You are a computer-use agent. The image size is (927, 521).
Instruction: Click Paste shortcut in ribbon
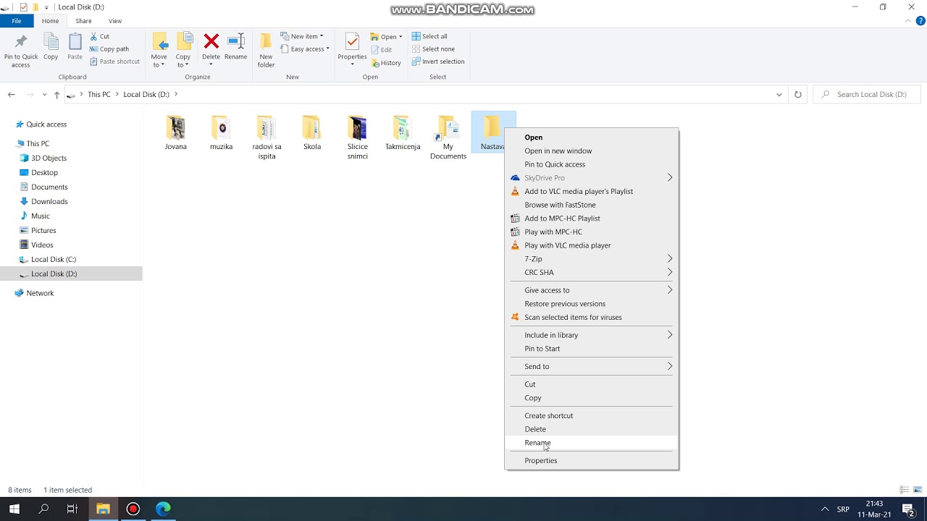pyautogui.click(x=114, y=62)
